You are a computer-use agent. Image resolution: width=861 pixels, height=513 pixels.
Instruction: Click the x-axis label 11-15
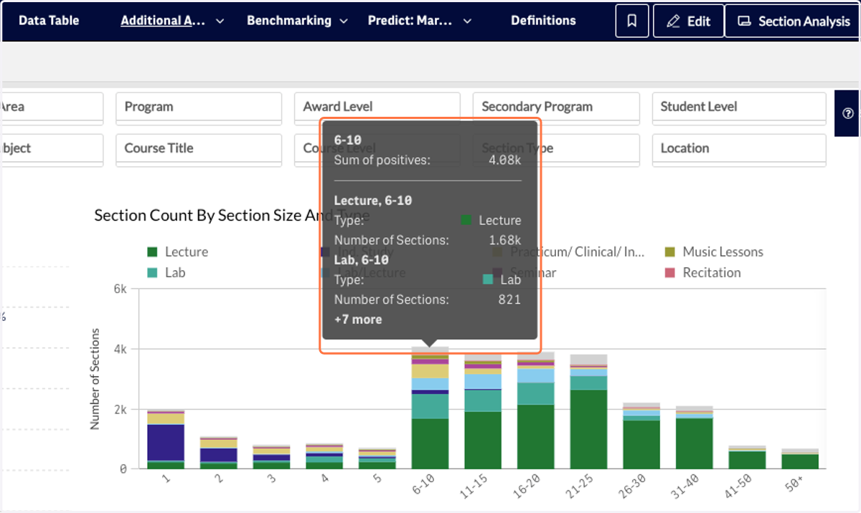[474, 488]
